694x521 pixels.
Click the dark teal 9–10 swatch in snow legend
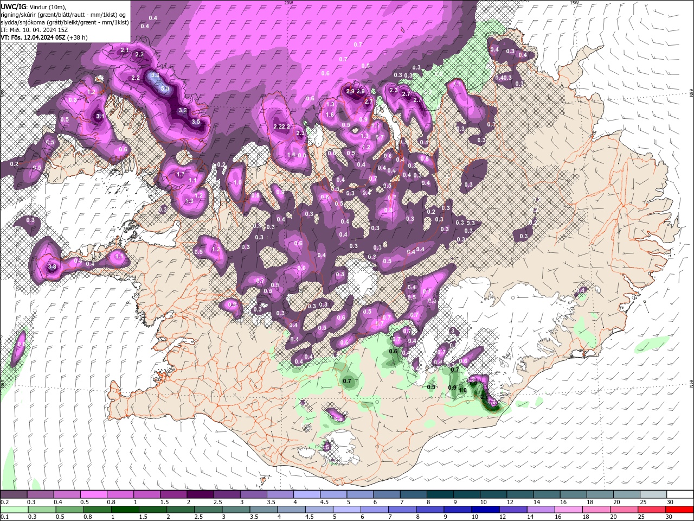pyautogui.click(x=467, y=494)
